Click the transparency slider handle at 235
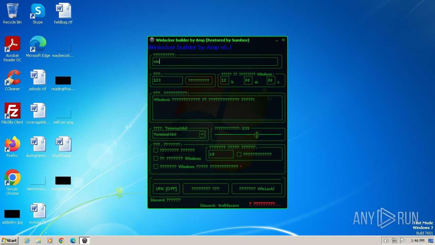Viewport: 435px width, 245px height. pyautogui.click(x=257, y=135)
